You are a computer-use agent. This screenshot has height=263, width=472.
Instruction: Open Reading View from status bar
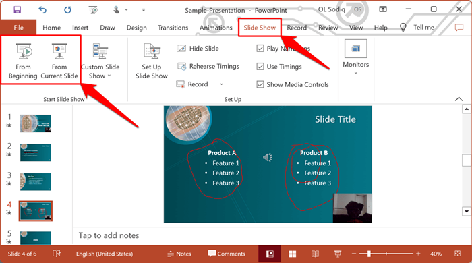[315, 254]
